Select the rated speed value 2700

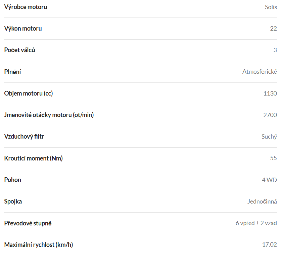click(x=270, y=115)
